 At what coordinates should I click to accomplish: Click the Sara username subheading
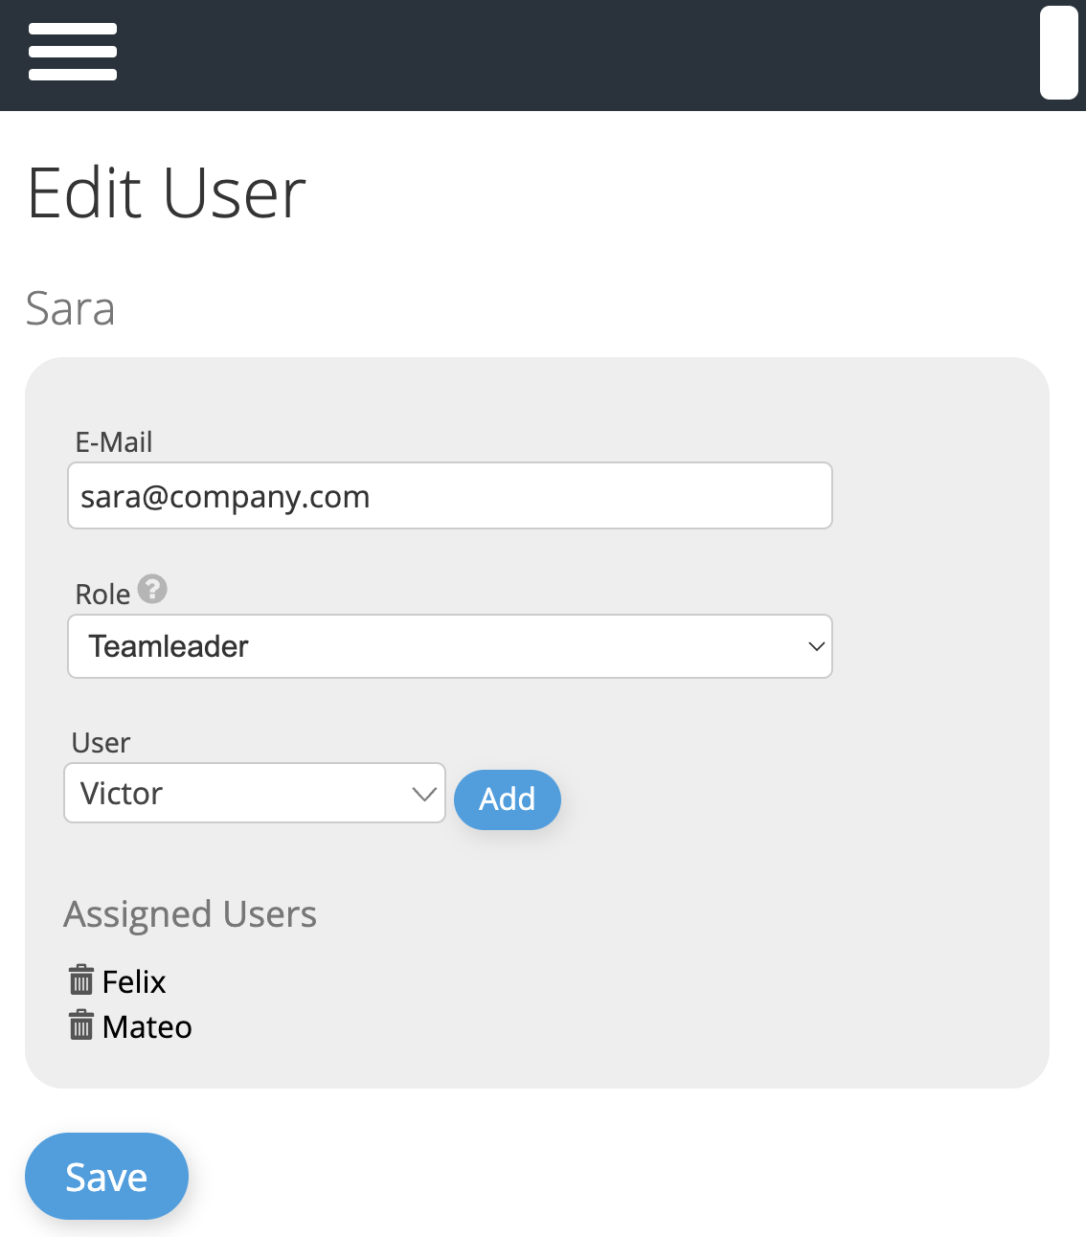(71, 309)
